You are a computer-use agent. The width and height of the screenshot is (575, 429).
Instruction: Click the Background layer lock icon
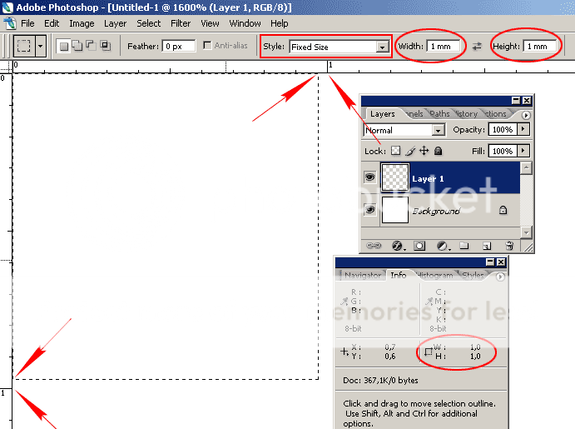(x=503, y=210)
